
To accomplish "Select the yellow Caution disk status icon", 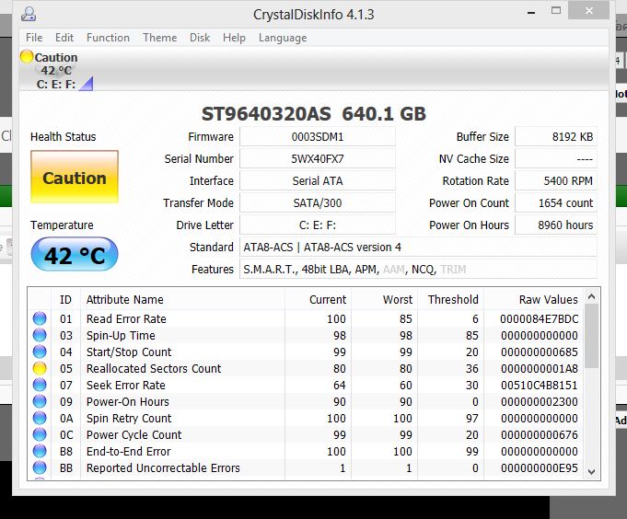I will tap(27, 56).
